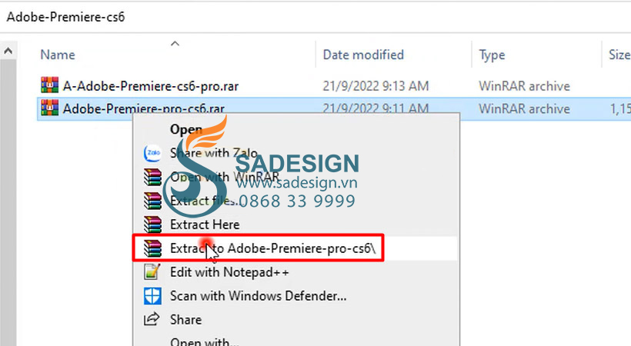Select Scan with Windows Defender entry

click(x=259, y=296)
